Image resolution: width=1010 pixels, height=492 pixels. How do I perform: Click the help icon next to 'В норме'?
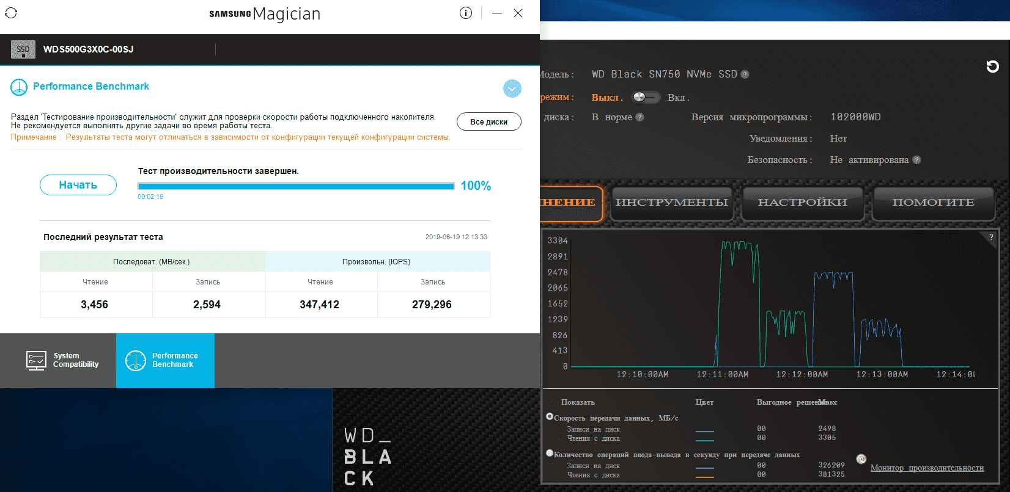tap(640, 117)
